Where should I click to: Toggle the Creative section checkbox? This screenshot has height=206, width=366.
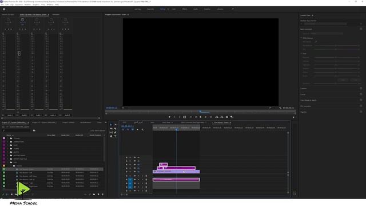(x=361, y=89)
